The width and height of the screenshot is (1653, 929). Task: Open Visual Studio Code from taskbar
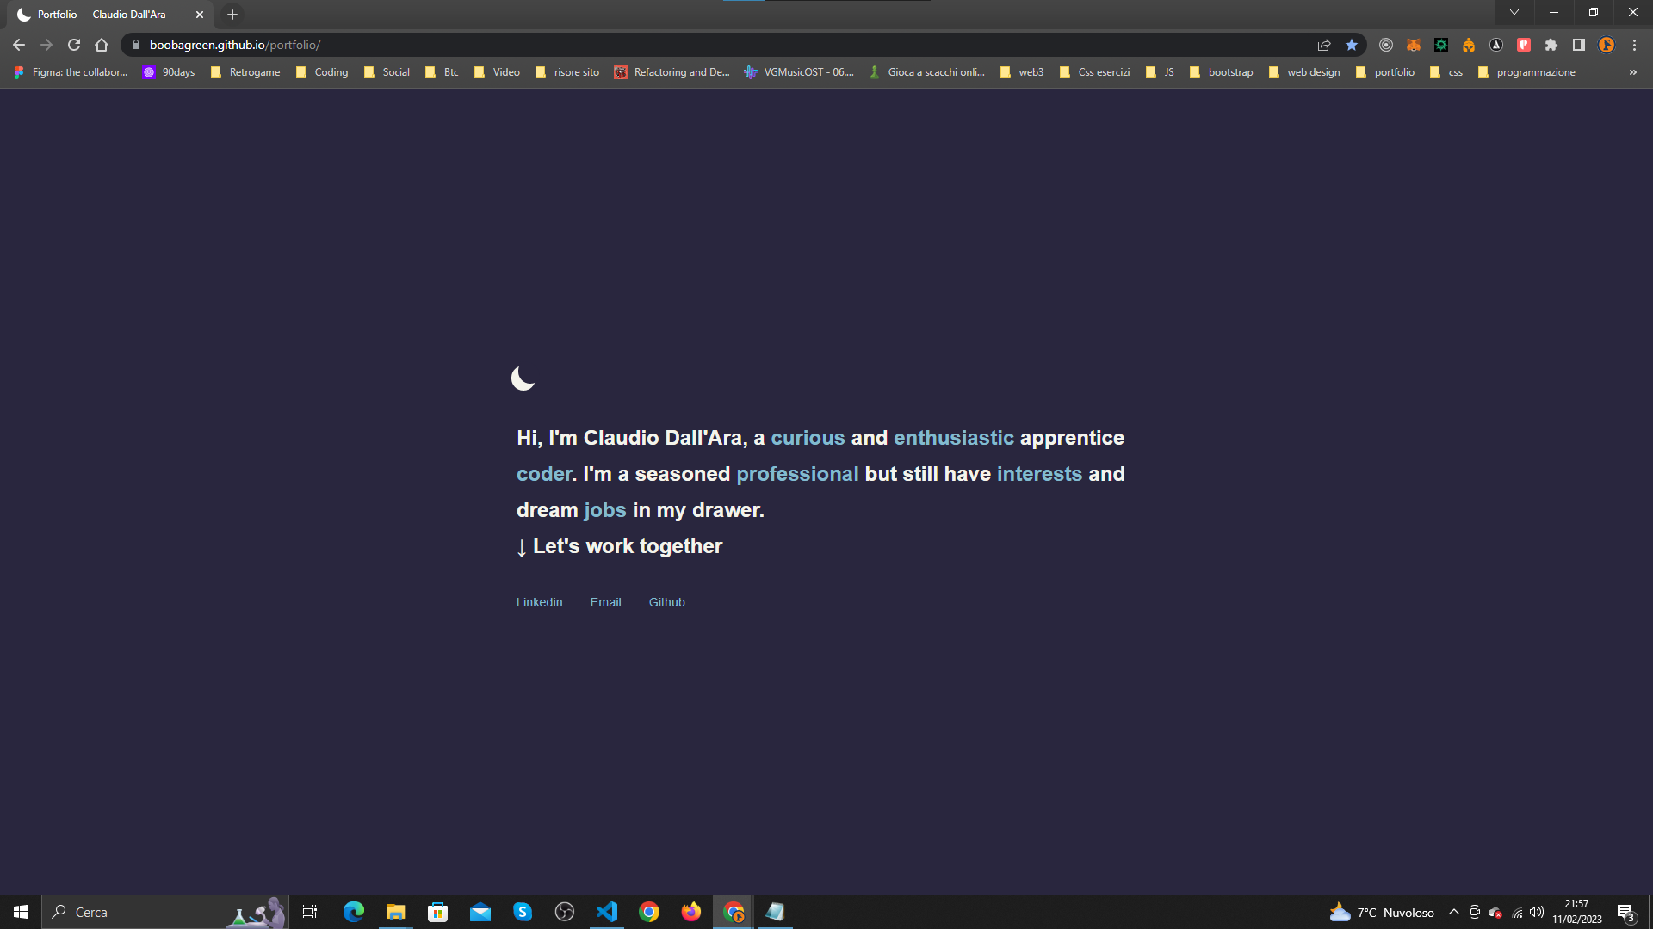pos(607,912)
